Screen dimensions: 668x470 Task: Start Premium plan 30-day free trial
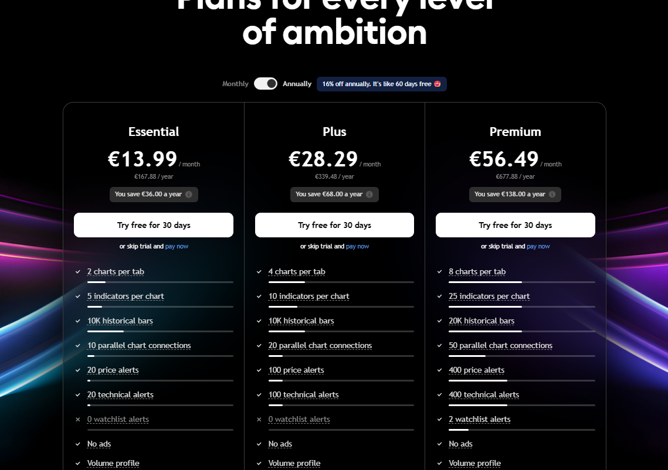pos(515,225)
